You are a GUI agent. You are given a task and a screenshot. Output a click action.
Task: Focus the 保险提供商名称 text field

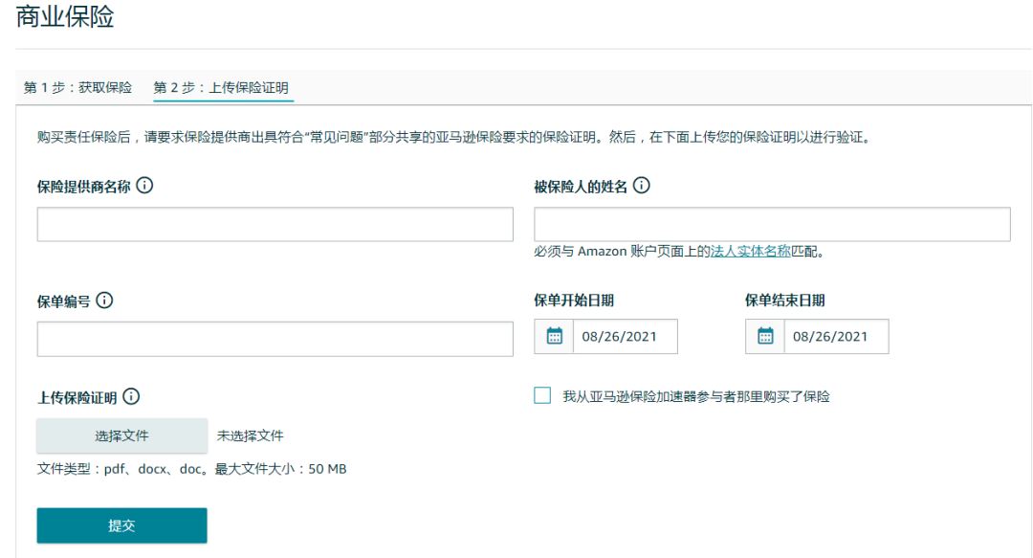275,224
